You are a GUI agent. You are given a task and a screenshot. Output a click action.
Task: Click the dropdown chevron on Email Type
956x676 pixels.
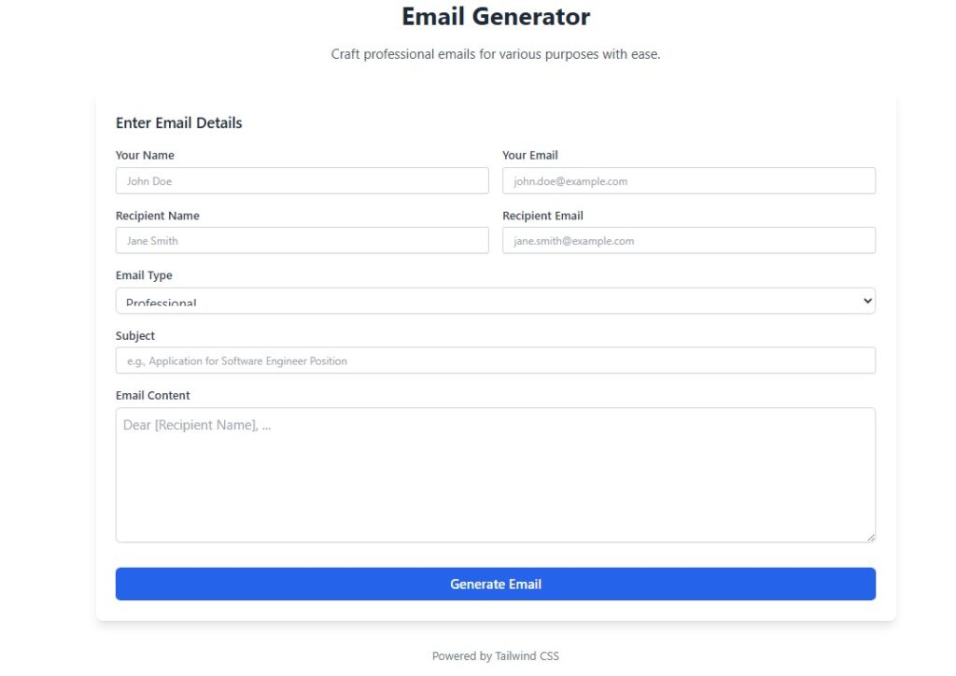tap(866, 300)
